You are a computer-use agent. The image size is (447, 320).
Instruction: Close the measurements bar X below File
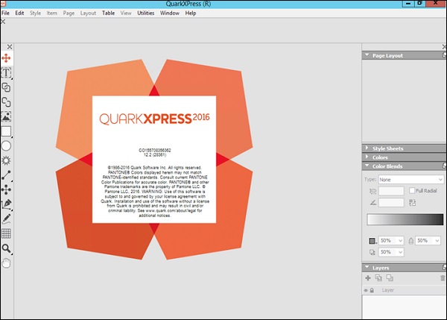[3, 22]
